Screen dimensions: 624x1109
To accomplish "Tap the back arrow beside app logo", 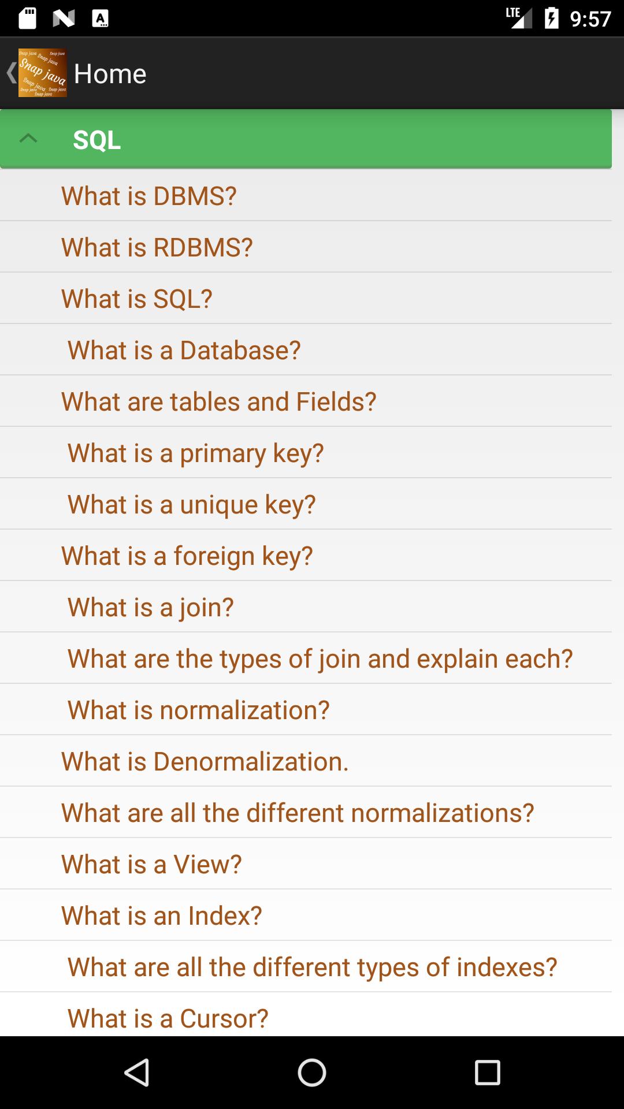I will tap(10, 73).
